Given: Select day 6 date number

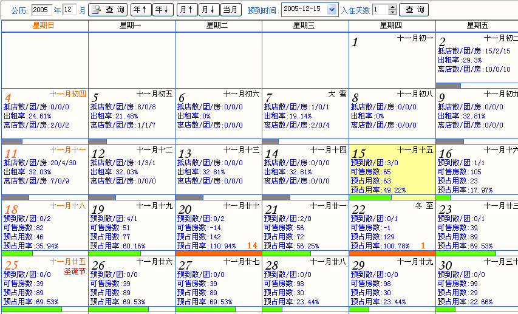Looking at the screenshot, I should (x=182, y=98).
